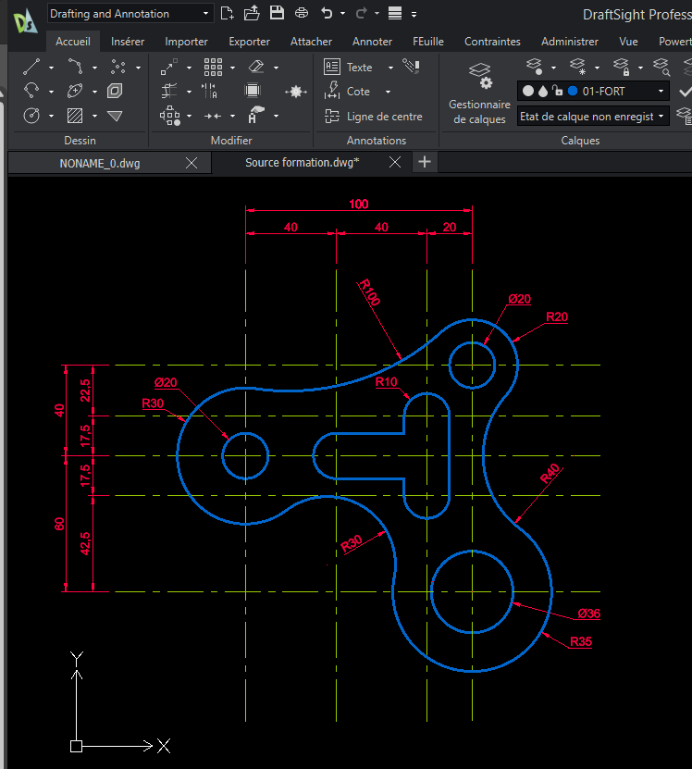This screenshot has width=692, height=769.
Task: Activate the Trim tool
Action: [x=169, y=91]
